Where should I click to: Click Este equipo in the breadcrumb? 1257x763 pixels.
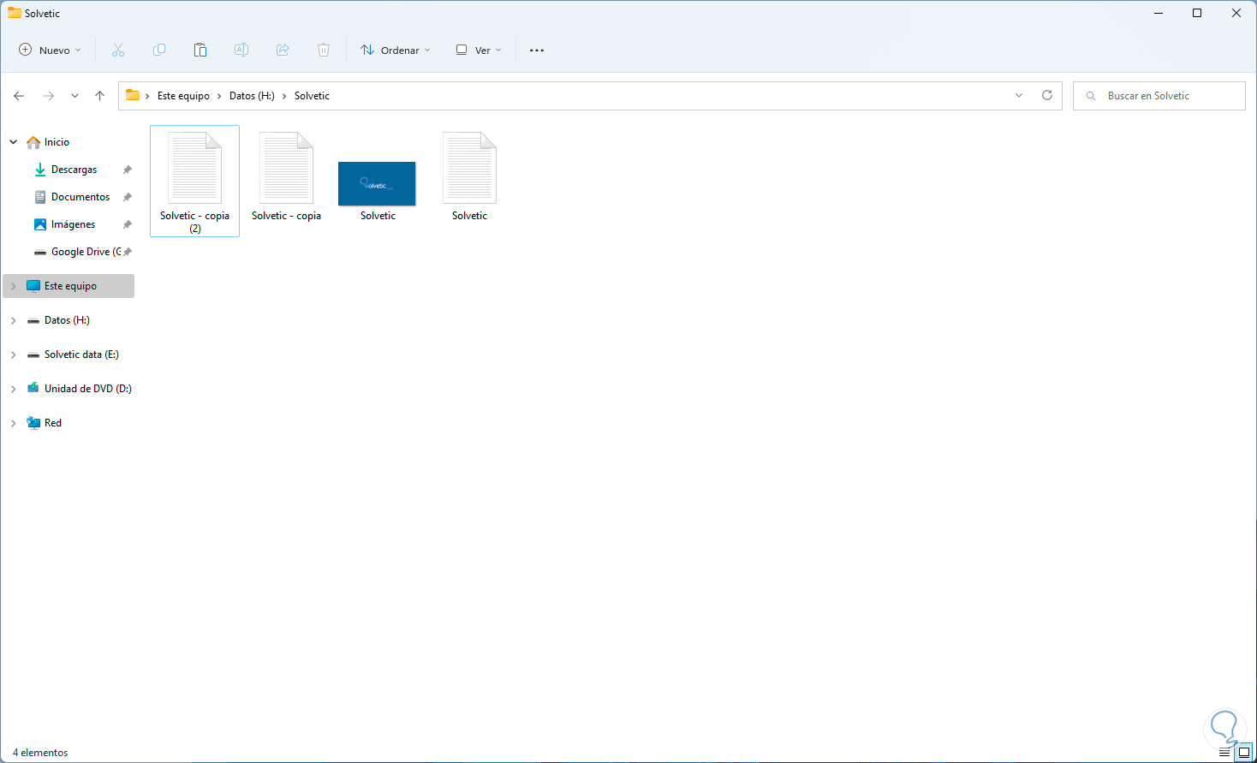click(183, 96)
